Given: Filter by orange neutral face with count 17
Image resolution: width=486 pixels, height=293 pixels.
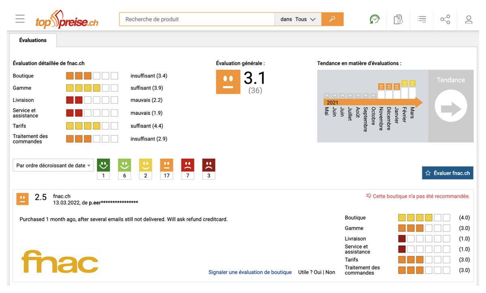Looking at the screenshot, I should [x=166, y=169].
